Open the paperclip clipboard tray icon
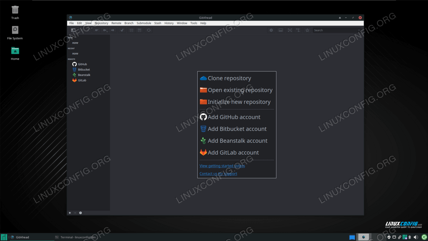Screen dimensions: 428x241 click(399, 237)
